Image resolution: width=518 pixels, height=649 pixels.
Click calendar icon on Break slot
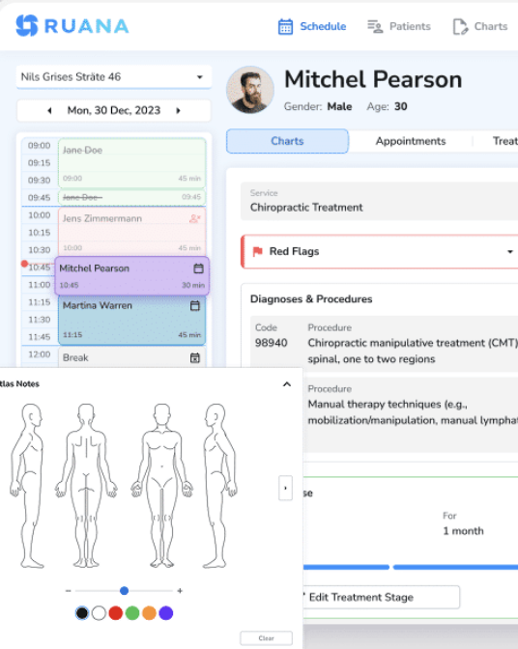pos(194,357)
